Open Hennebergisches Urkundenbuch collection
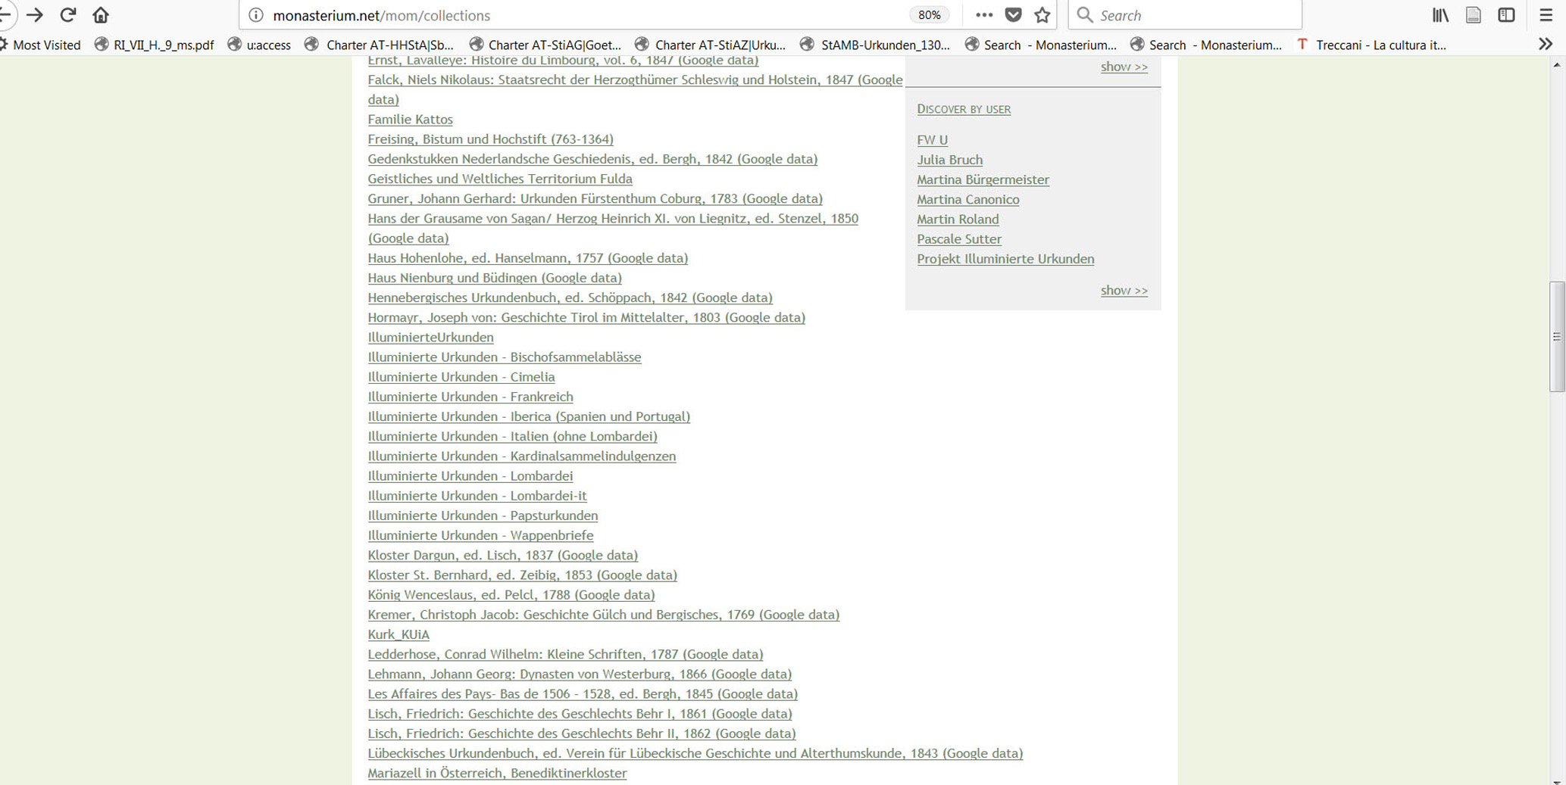 [x=570, y=297]
